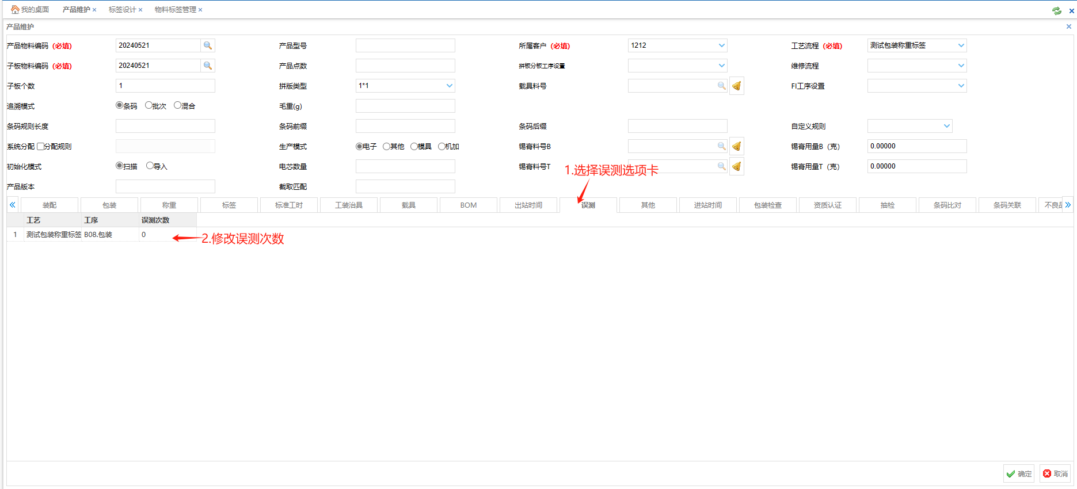The width and height of the screenshot is (1077, 489).
Task: Open the 所属客户 dropdown
Action: tap(721, 45)
